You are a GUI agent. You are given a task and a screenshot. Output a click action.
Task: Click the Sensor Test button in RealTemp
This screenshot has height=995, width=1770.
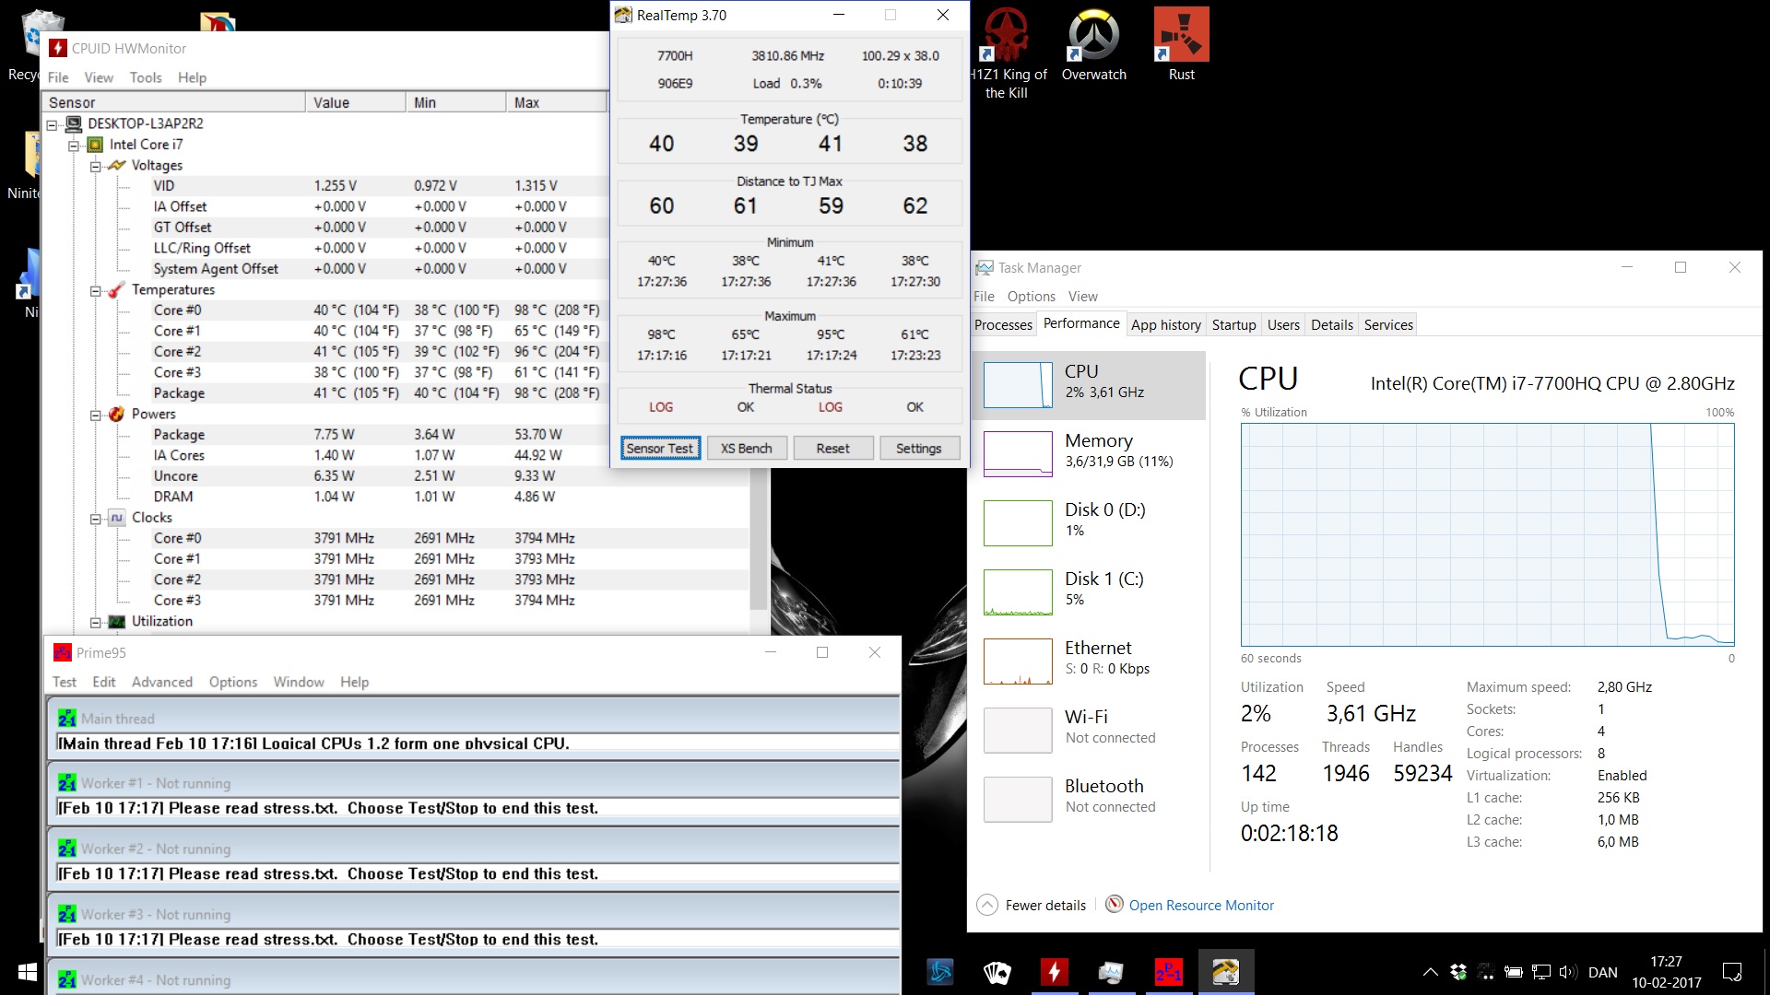[x=660, y=449]
